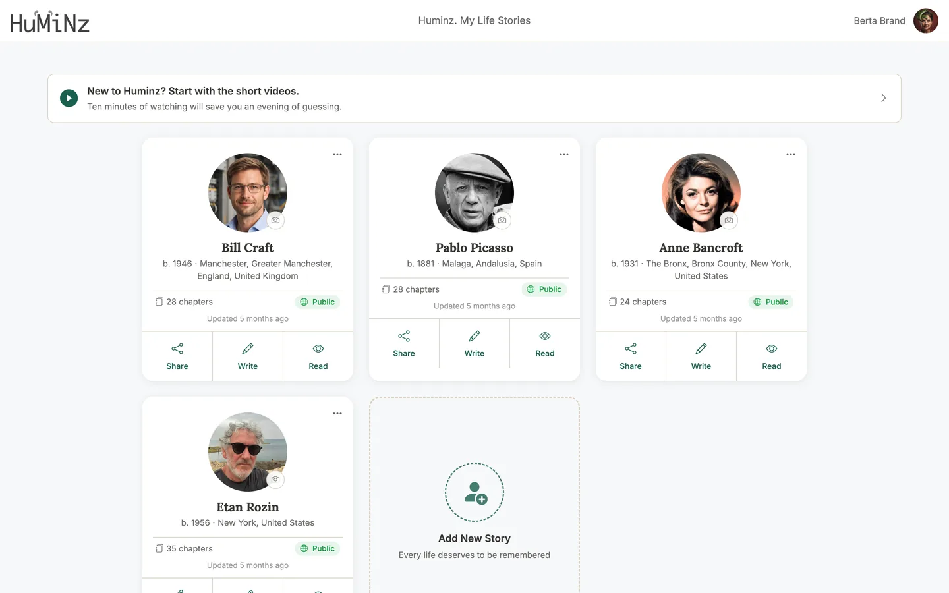The width and height of the screenshot is (949, 593).
Task: Toggle Public visibility on Bill Craft card
Action: tap(318, 302)
